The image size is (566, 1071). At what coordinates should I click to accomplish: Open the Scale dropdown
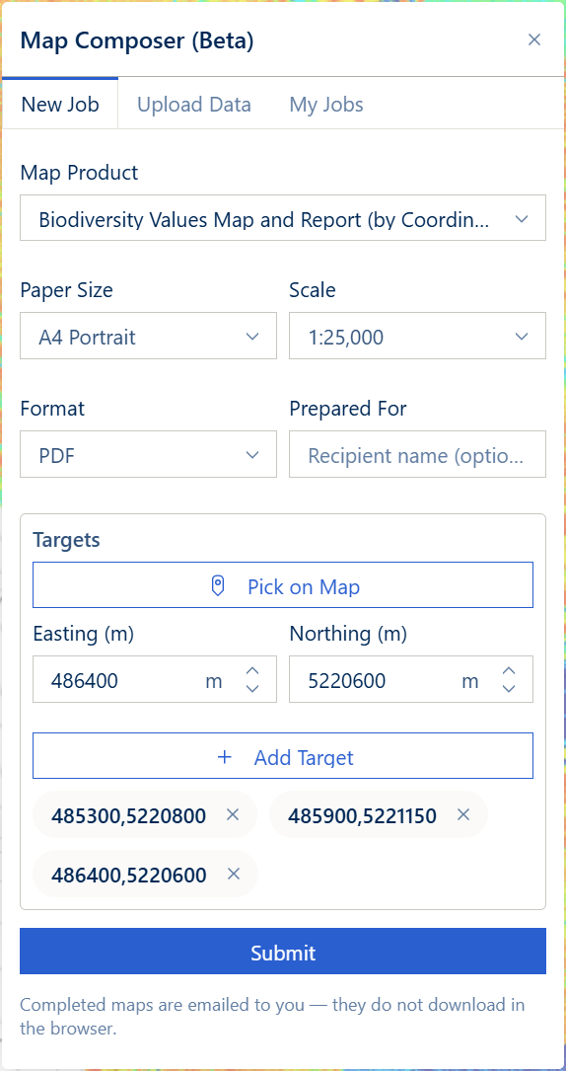417,336
